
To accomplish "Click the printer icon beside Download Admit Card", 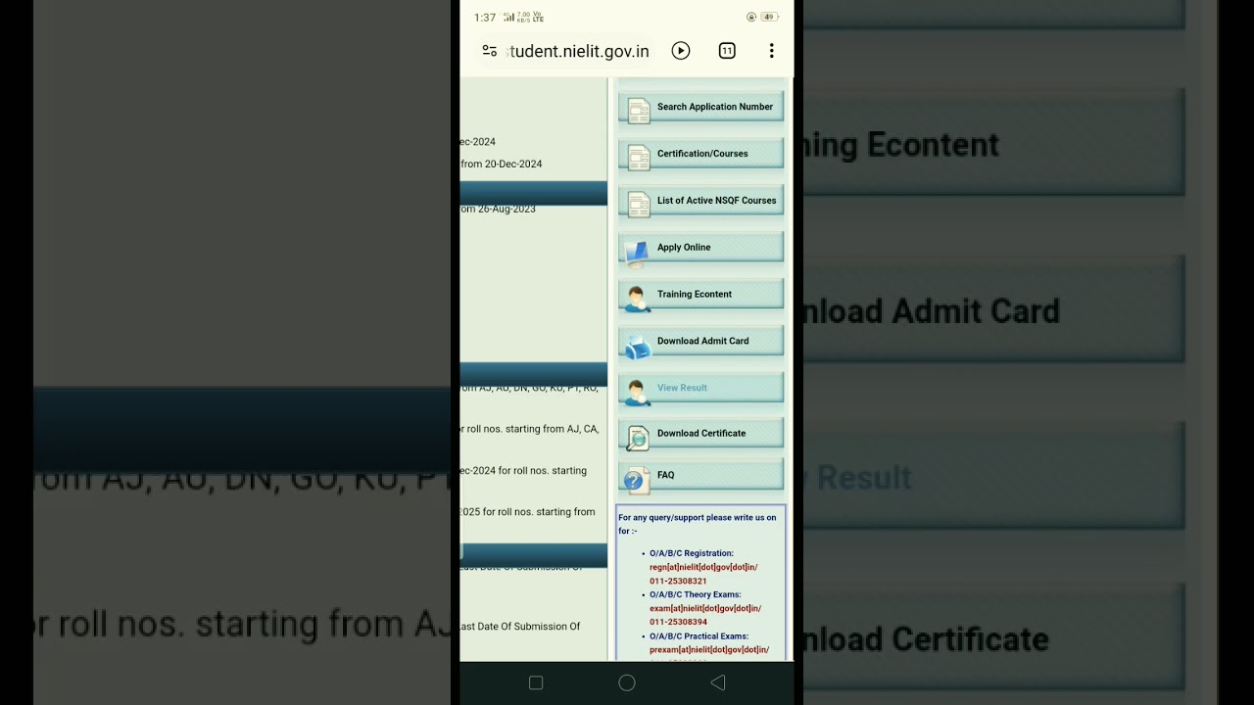I will (x=637, y=347).
